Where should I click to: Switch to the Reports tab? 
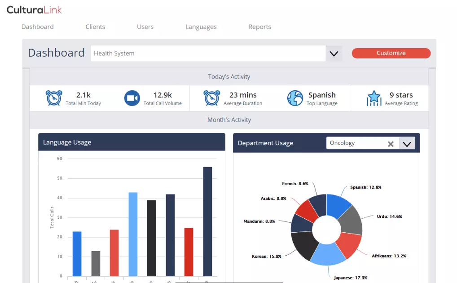pyautogui.click(x=259, y=27)
